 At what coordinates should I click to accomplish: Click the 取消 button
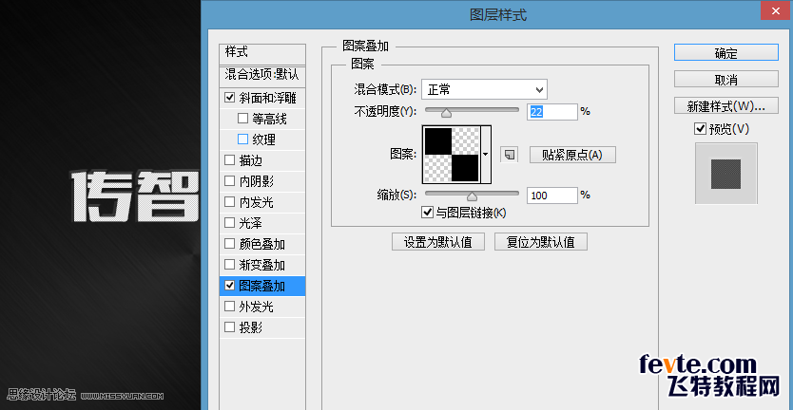(x=726, y=80)
